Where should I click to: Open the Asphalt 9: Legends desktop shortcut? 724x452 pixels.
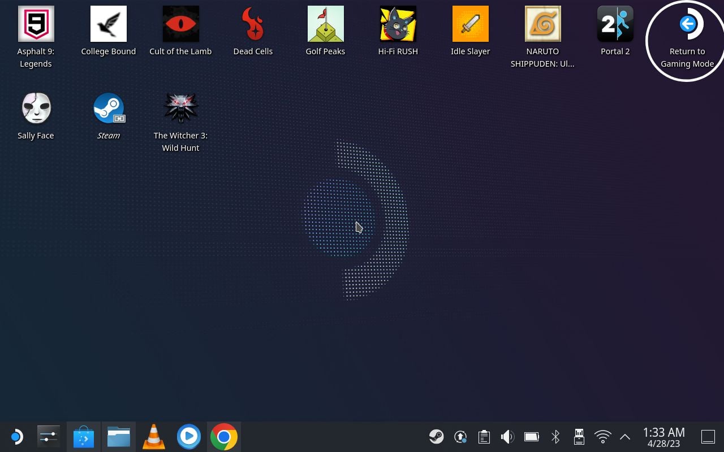[x=36, y=24]
